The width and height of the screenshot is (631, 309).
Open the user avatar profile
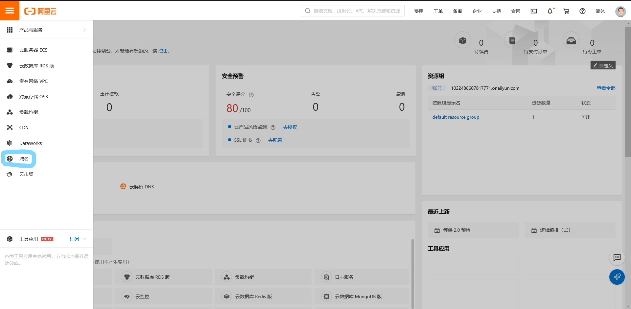click(620, 12)
